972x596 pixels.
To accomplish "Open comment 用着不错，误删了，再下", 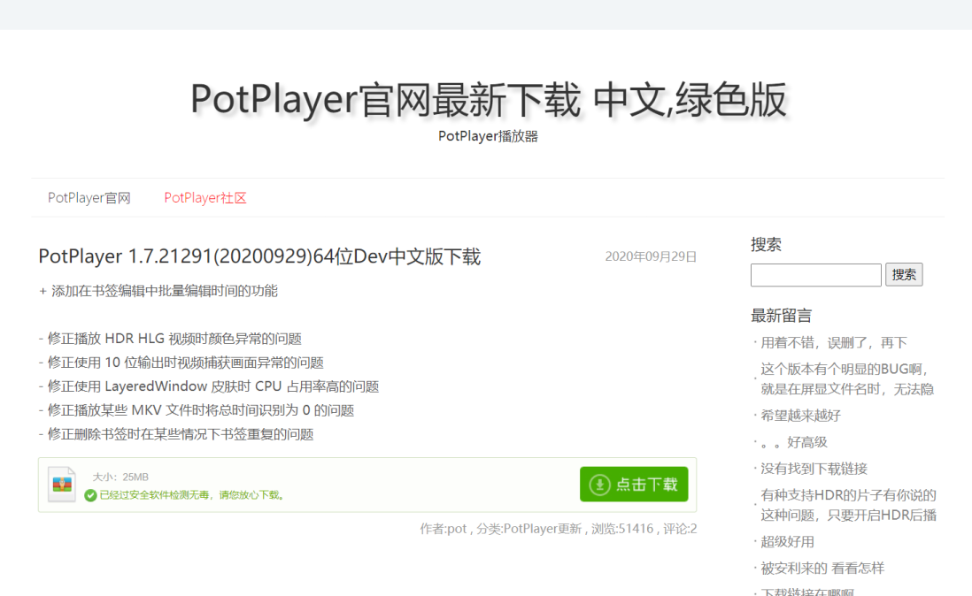I will coord(834,343).
